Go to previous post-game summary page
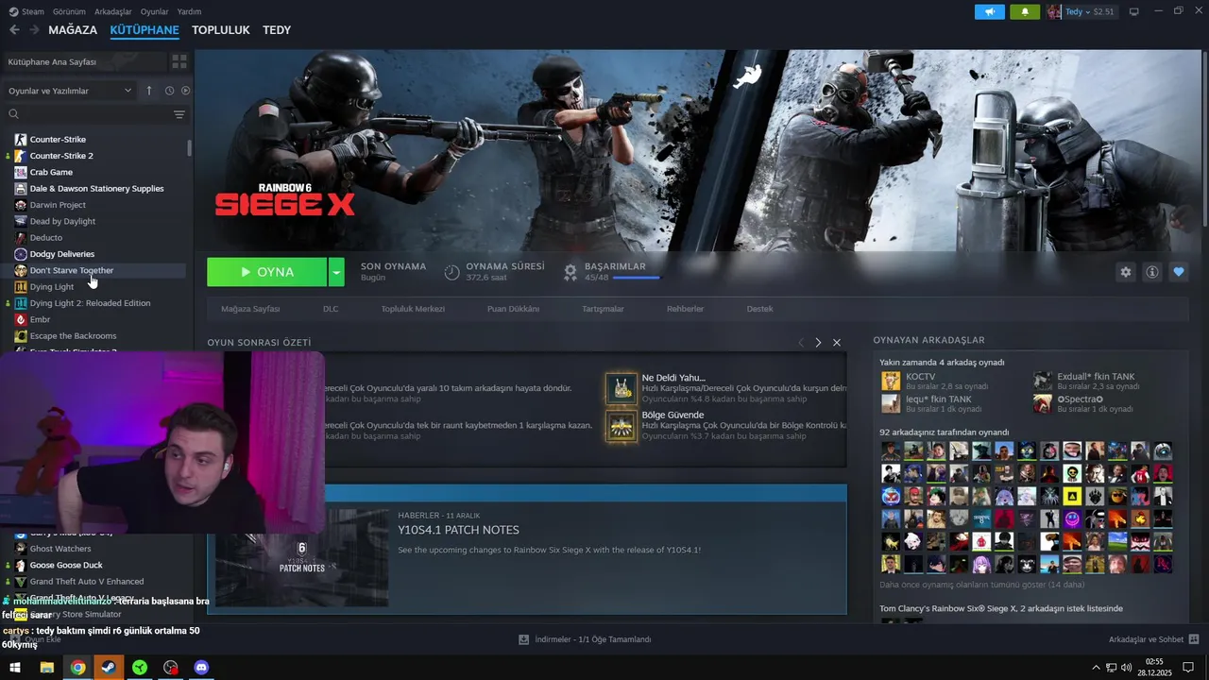The width and height of the screenshot is (1209, 680). click(800, 342)
